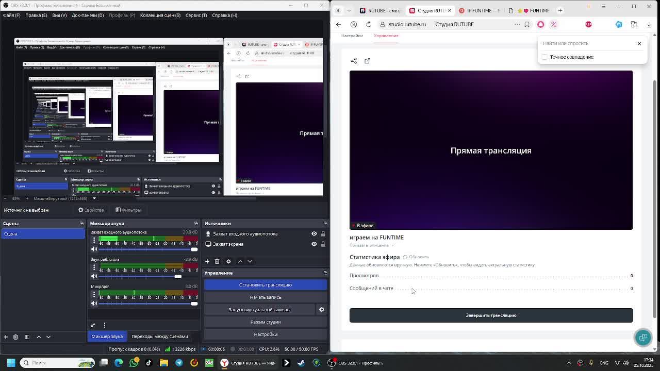Image resolution: width=660 pixels, height=371 pixels.
Task: Undock the Микшер звука panel
Action: (x=196, y=224)
